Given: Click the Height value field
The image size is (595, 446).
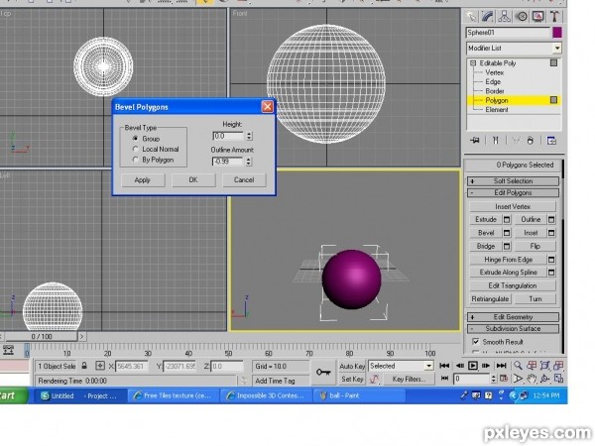Looking at the screenshot, I should click(x=228, y=136).
